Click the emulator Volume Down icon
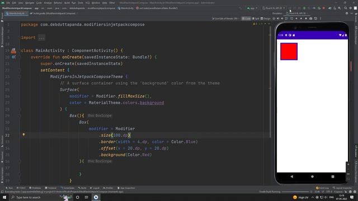The image size is (358, 201). point(282,18)
